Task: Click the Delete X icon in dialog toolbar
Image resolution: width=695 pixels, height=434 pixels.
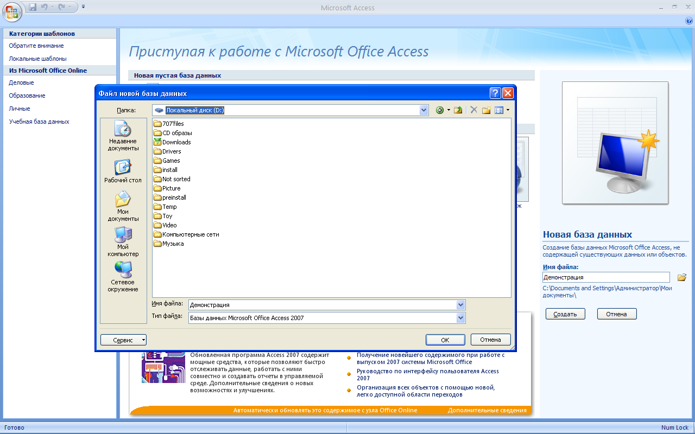Action: 473,110
